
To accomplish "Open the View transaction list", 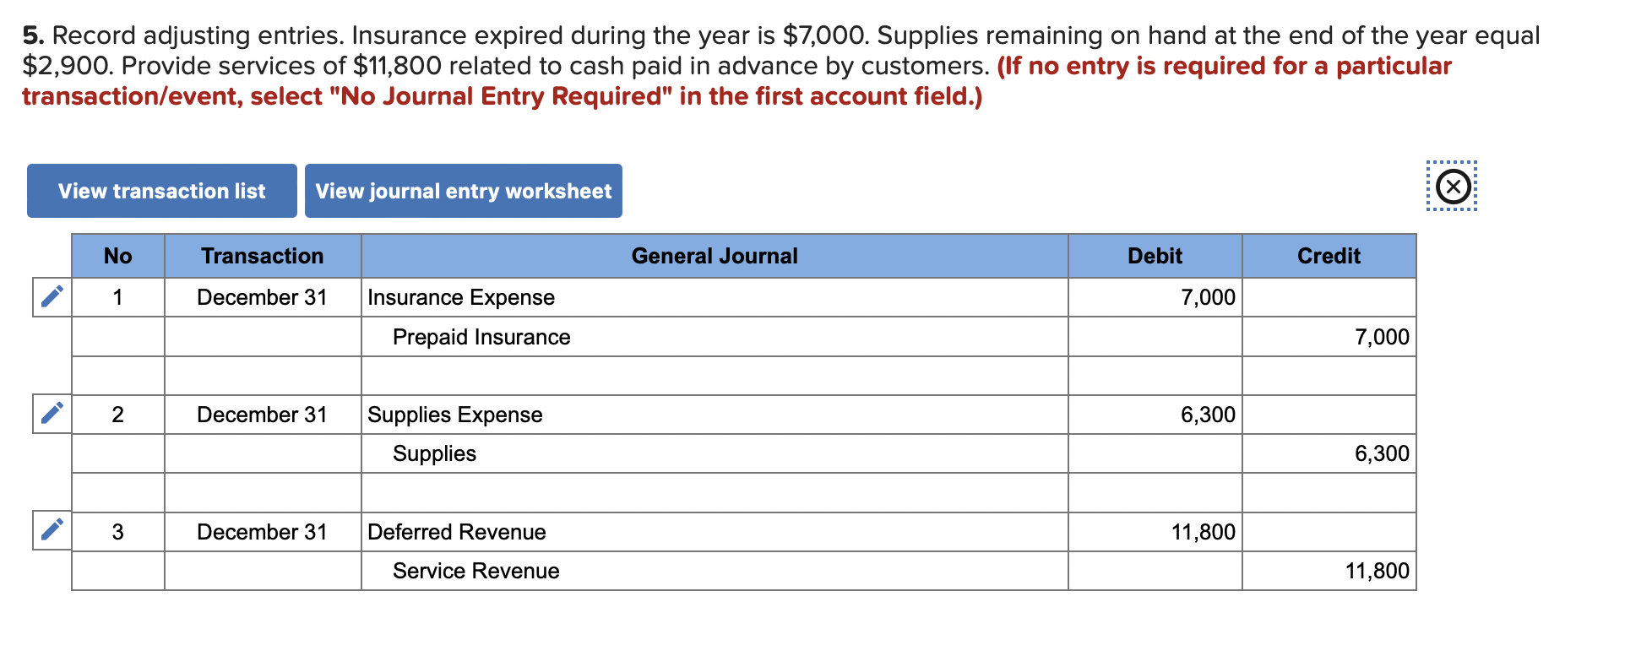I will coord(161,191).
